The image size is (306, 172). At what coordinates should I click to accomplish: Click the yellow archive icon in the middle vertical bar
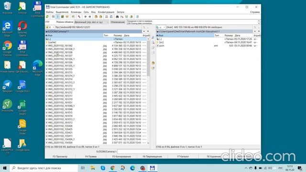point(153,63)
